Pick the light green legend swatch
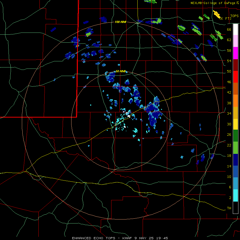Viewport: 240px width, 240px height. (x=235, y=148)
